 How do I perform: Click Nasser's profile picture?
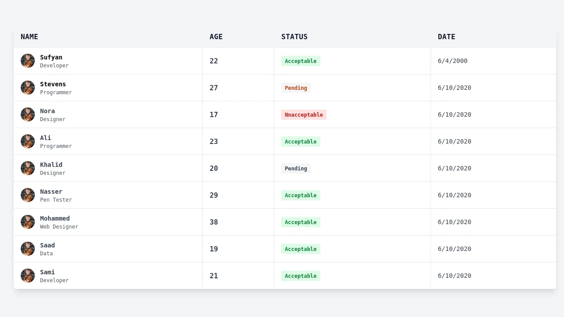(x=28, y=195)
